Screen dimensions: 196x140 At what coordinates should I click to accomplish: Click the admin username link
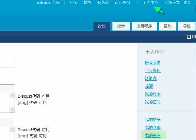click(43, 3)
